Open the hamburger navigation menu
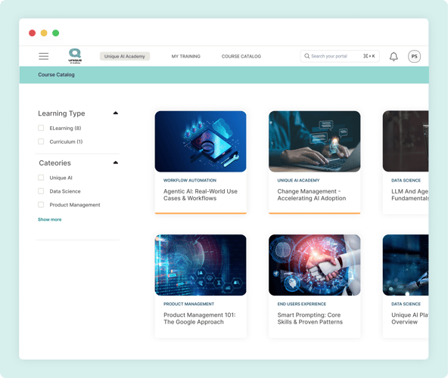The height and width of the screenshot is (378, 448). [44, 56]
